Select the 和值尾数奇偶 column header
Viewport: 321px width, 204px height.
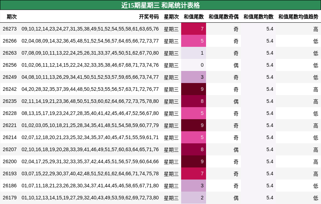[x=223, y=17]
